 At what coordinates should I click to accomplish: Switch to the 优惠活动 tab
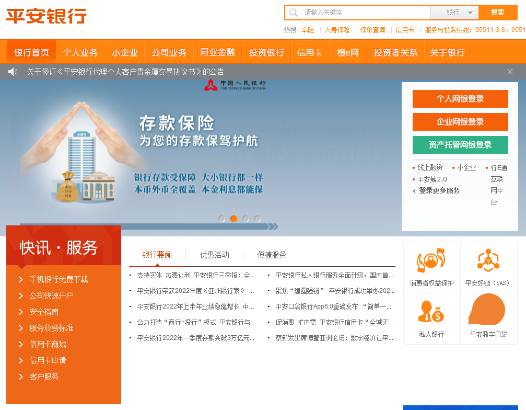coord(215,255)
